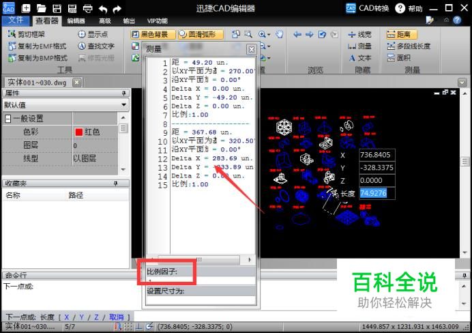Screen dimensions: 472x333
Task: Click the 设置尺寸为 input field
Action: 201,300
